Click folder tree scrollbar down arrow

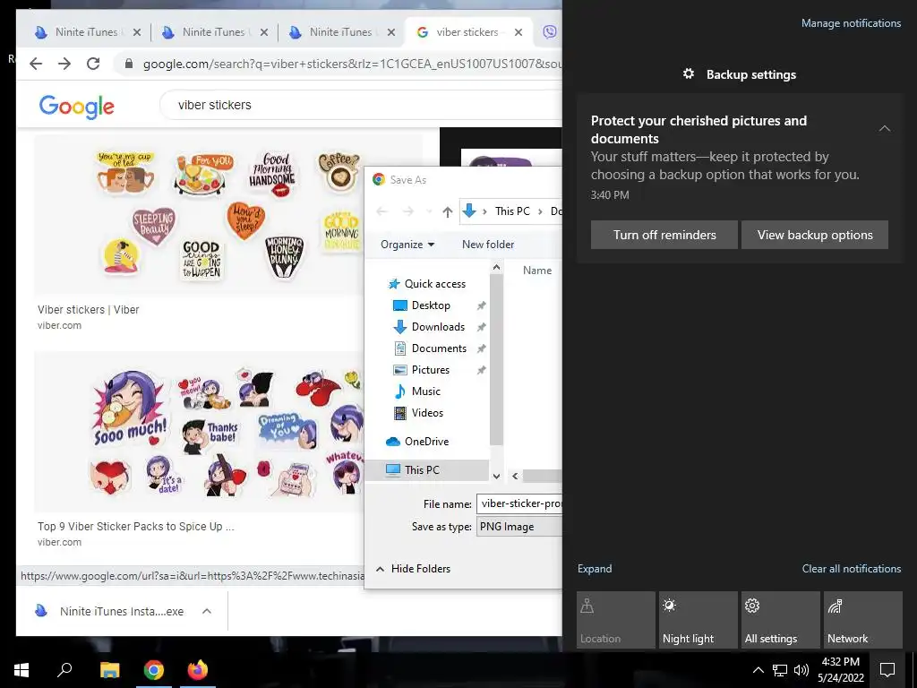(496, 477)
